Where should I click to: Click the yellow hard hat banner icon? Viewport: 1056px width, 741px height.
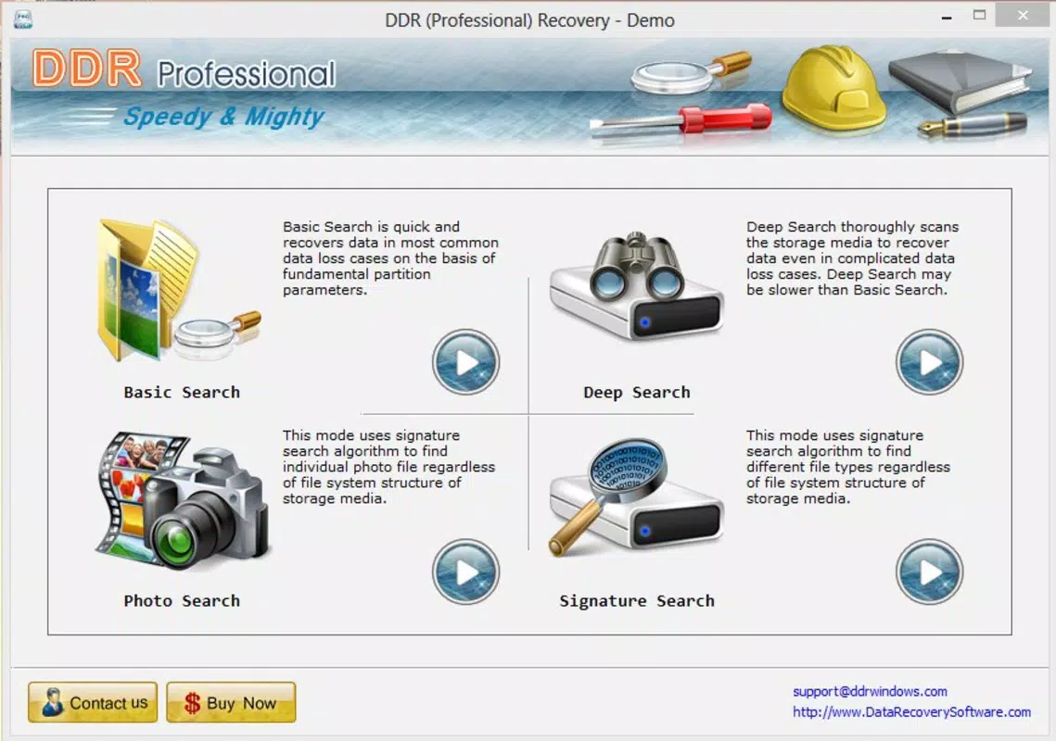coord(833,89)
